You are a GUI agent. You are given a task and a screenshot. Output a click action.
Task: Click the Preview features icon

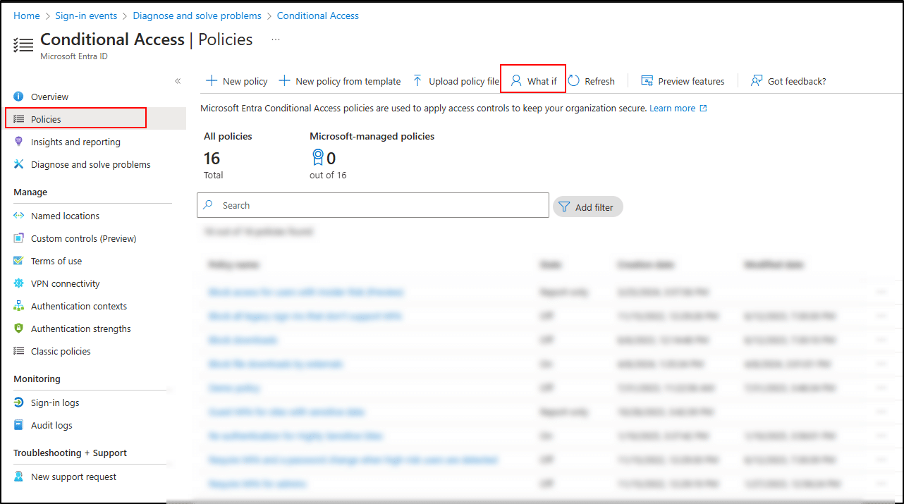(x=647, y=81)
